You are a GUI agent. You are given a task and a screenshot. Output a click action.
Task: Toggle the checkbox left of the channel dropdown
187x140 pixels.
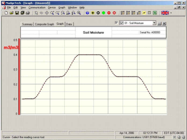116,23
